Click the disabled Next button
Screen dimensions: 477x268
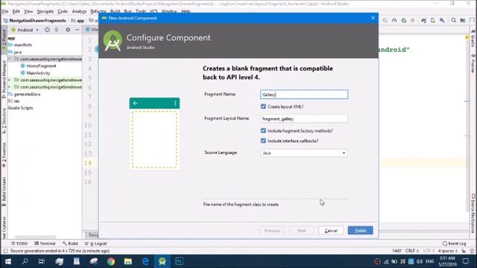(301, 230)
